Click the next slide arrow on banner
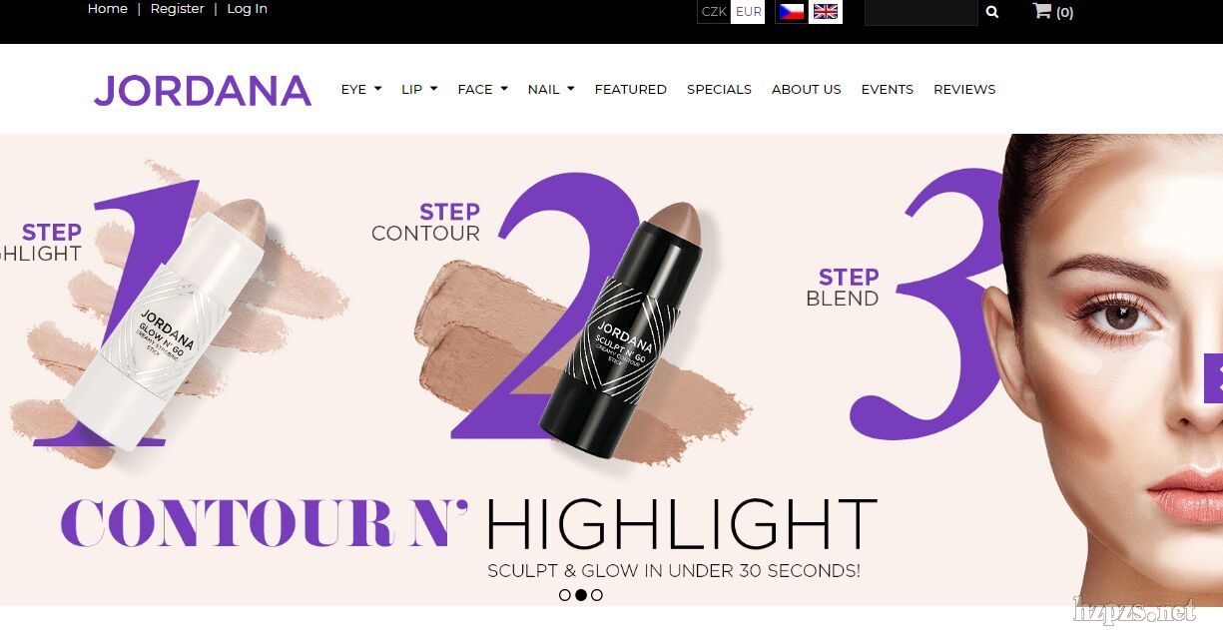Viewport: 1223px width, 630px height. click(x=1214, y=378)
